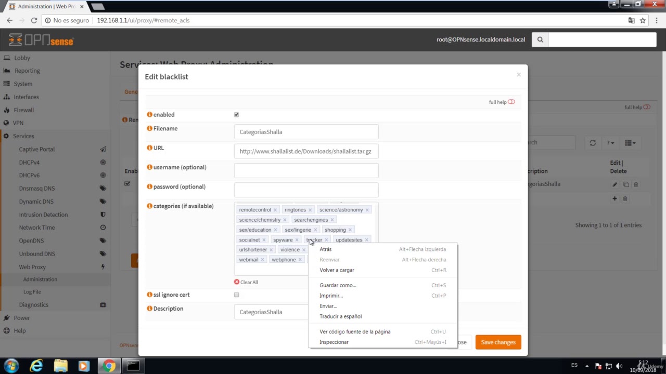This screenshot has width=666, height=374.
Task: Reload the browser page
Action: [34, 20]
